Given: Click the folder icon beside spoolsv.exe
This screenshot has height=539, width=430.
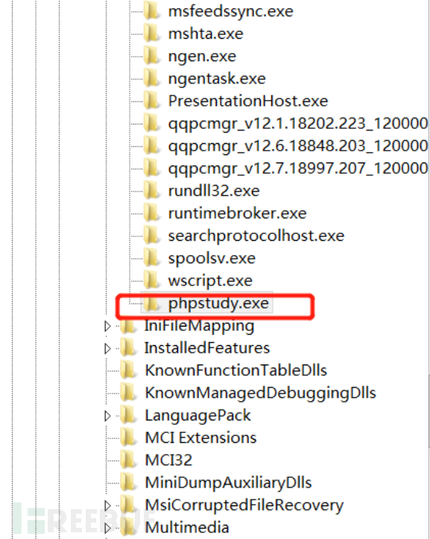Looking at the screenshot, I should [151, 258].
